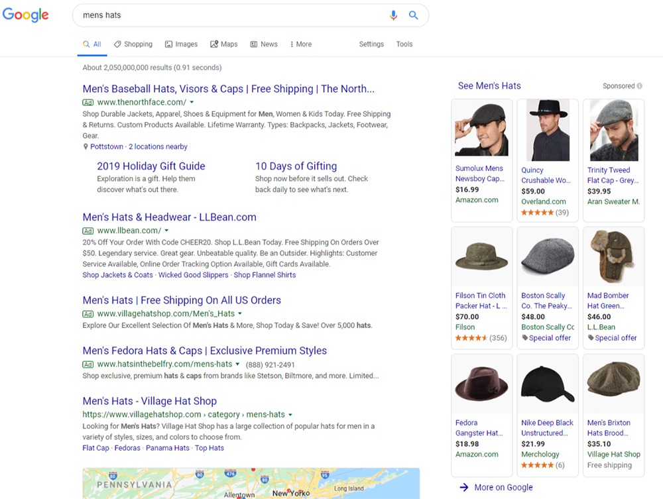
Task: Switch to the News tab
Action: point(264,44)
